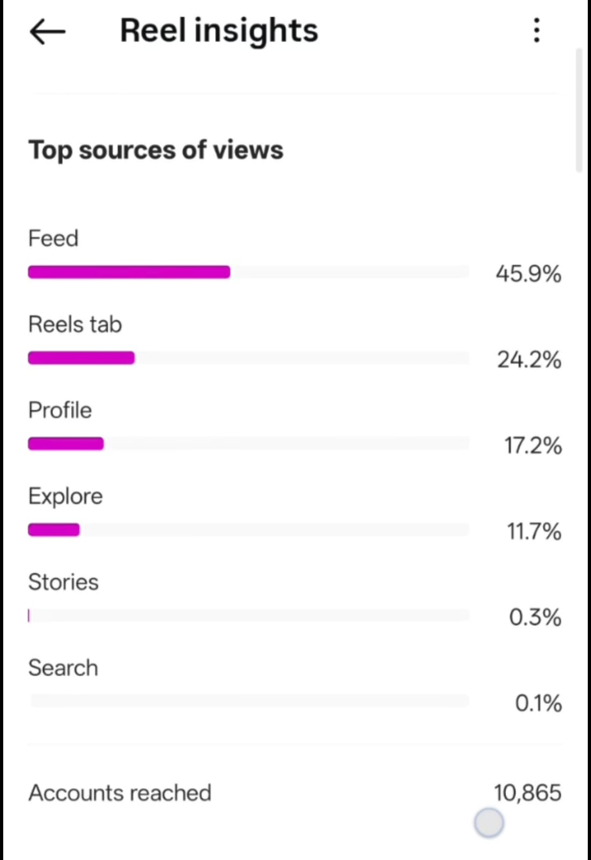Select the Reels tab source label

point(75,324)
